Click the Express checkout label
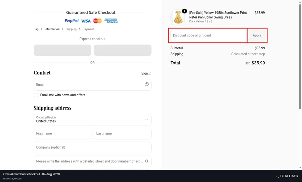Viewport: 302px width, 182px height. coord(92,39)
